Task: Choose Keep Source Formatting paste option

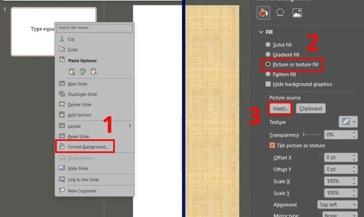Action: [83, 72]
